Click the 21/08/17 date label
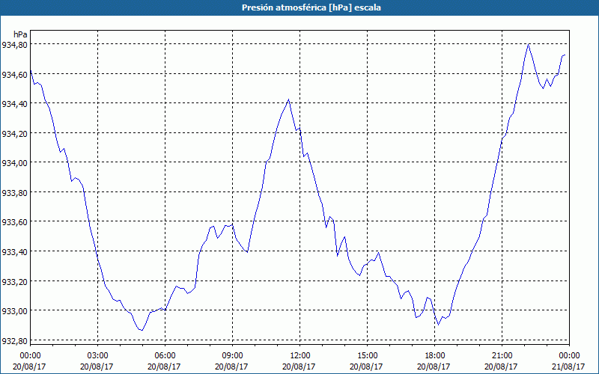This screenshot has height=374, width=599. 569,367
